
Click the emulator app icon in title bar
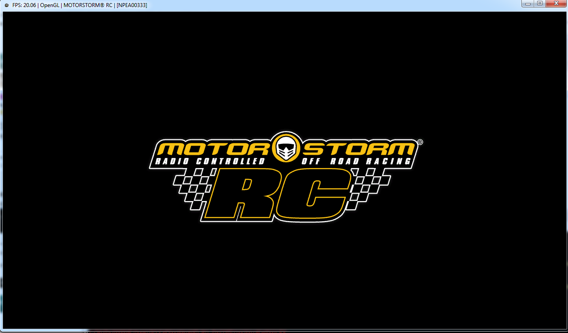(x=6, y=5)
